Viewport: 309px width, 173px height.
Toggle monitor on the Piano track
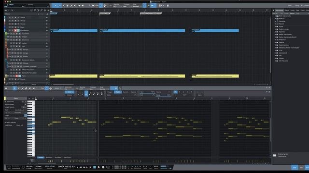19,76
